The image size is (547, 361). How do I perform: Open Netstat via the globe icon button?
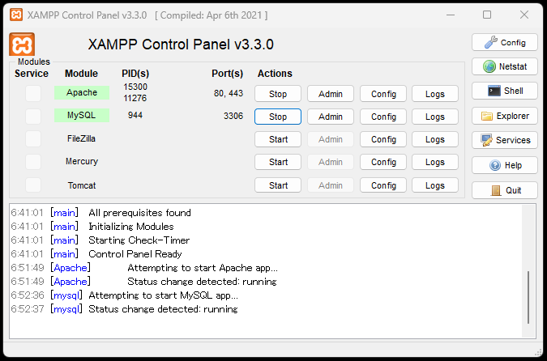[x=504, y=67]
